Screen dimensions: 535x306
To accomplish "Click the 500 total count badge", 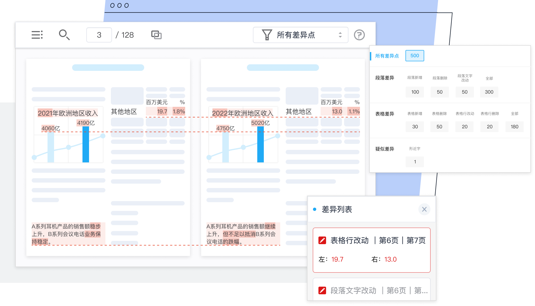I will coord(415,56).
